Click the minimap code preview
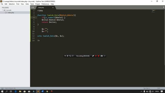The width and height of the screenshot is (165, 93). tap(154, 11)
